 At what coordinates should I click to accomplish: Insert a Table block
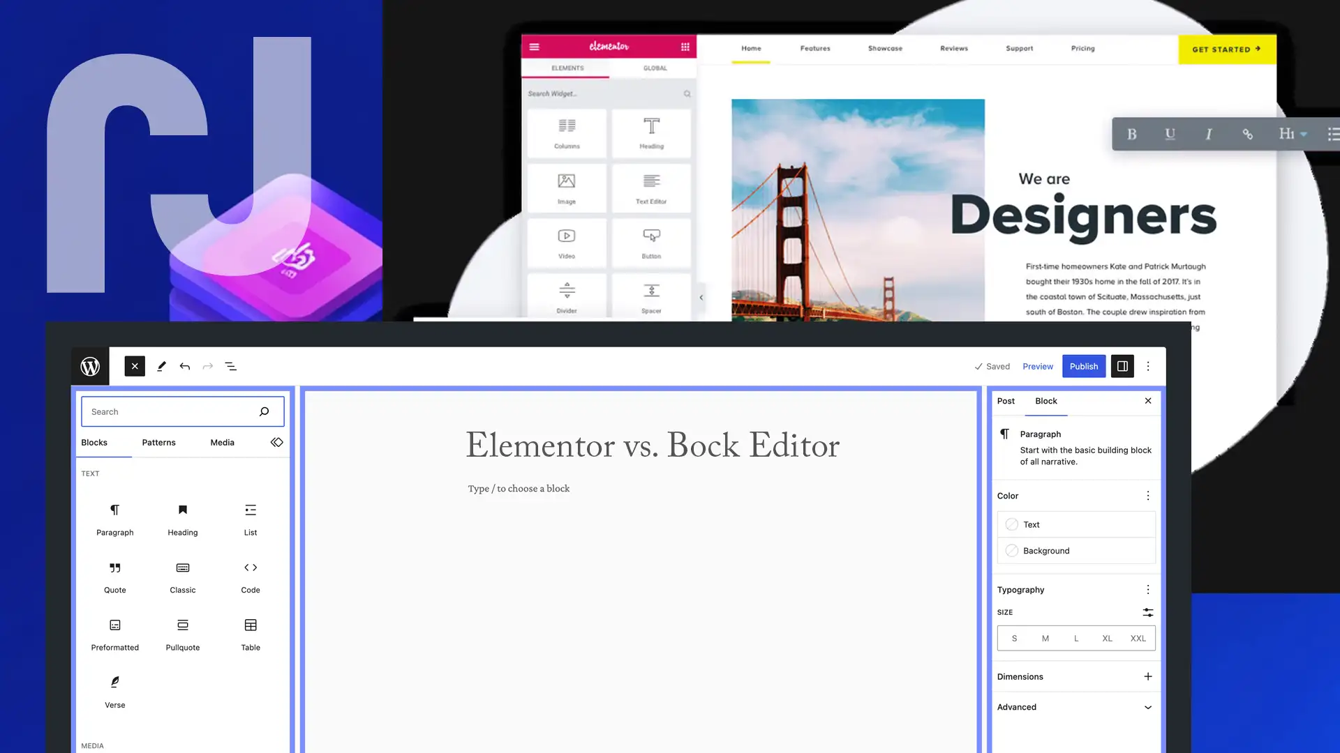[x=251, y=635]
